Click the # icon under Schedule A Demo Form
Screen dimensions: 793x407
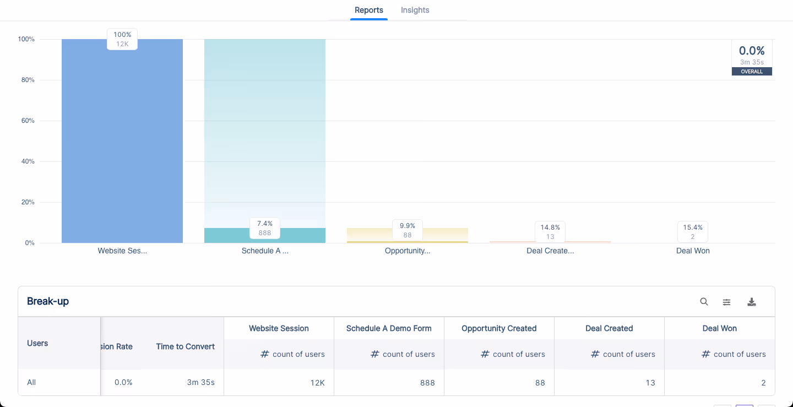[x=375, y=354]
